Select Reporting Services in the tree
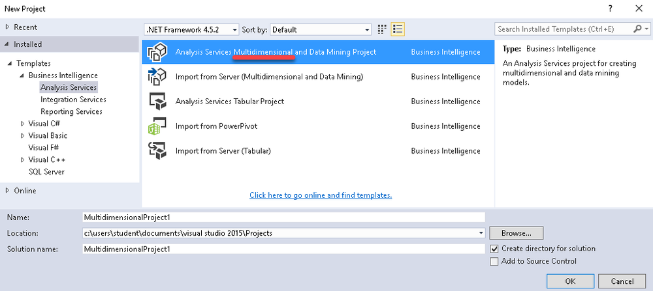 (x=71, y=112)
